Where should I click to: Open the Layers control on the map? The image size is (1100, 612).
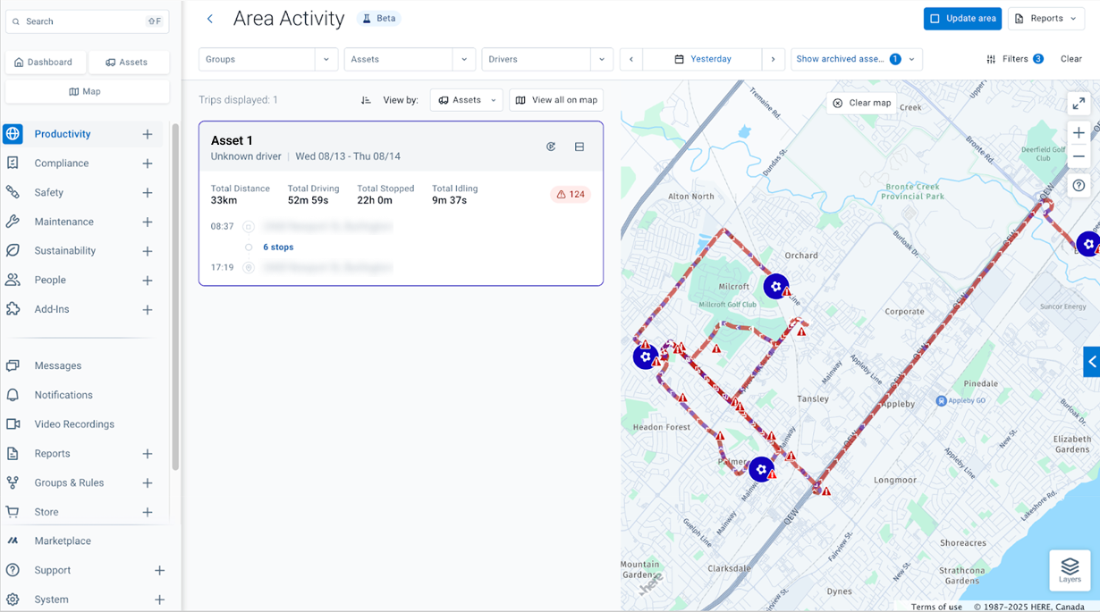coord(1069,570)
